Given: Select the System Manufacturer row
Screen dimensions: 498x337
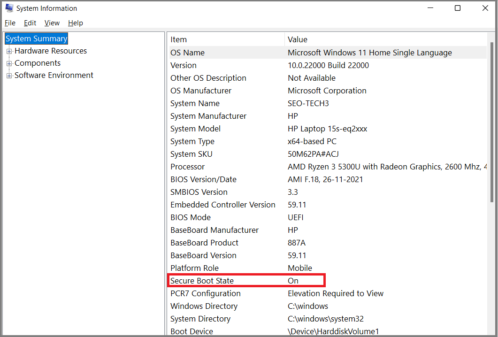Looking at the screenshot, I should coord(327,116).
